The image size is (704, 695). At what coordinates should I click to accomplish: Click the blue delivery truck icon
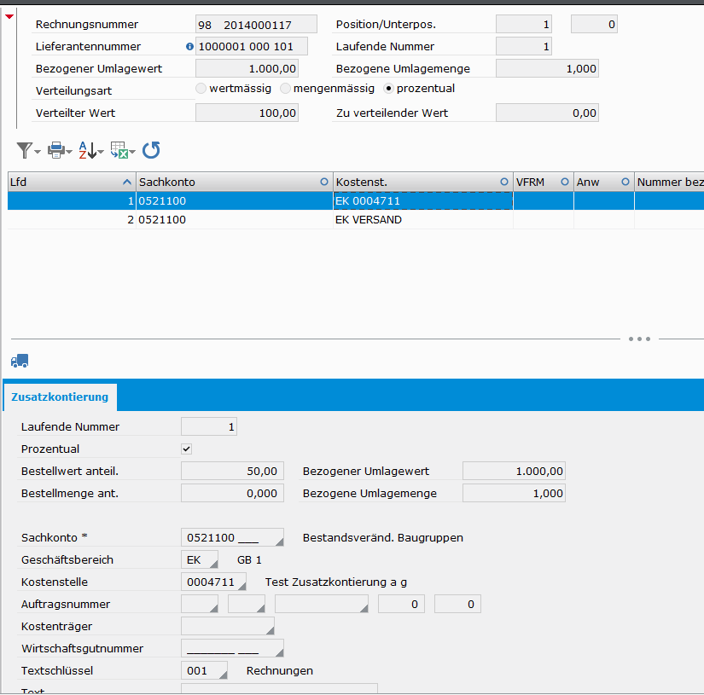[x=20, y=361]
